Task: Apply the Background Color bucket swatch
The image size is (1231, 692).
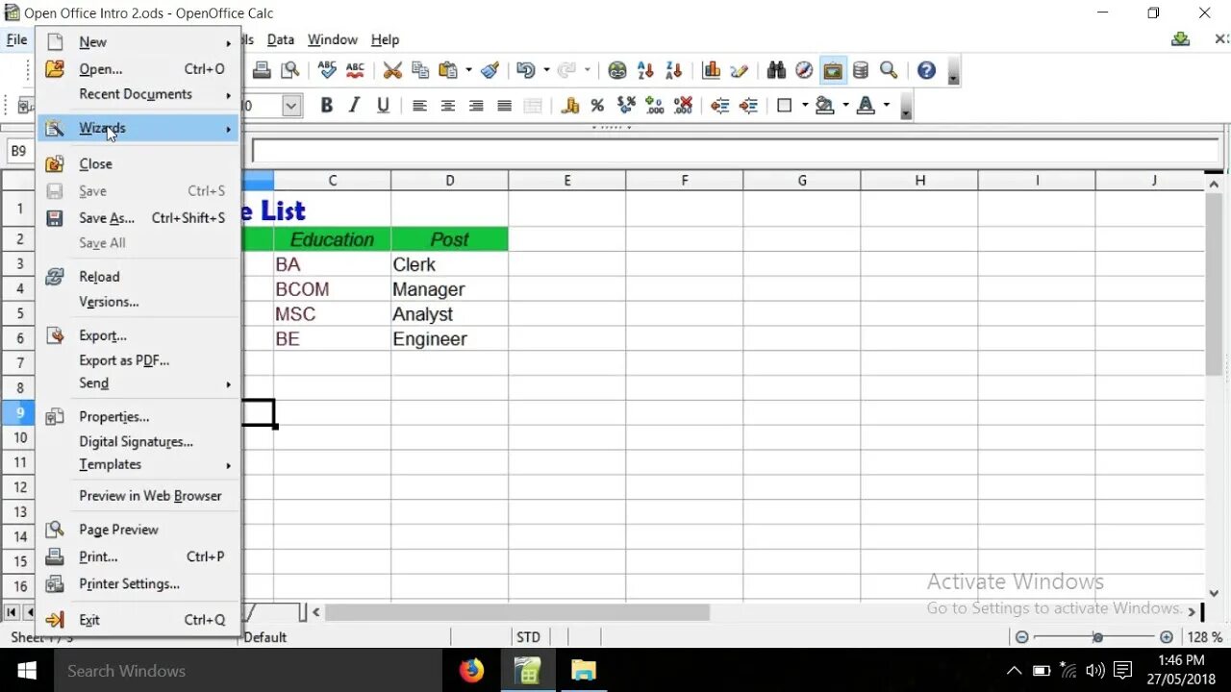Action: [825, 106]
